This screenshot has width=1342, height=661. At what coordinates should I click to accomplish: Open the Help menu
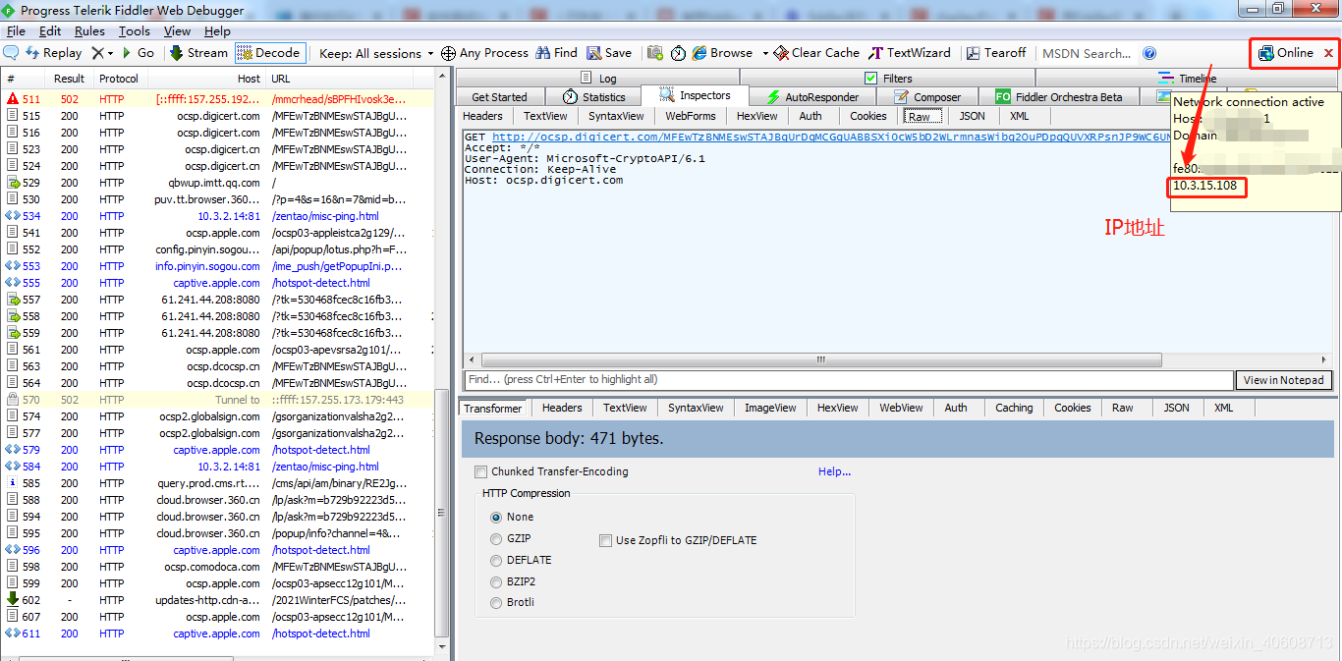[217, 31]
